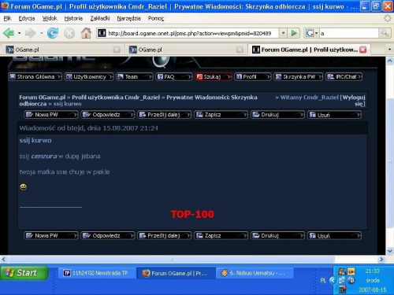This screenshot has width=394, height=295.
Task: Open the Windows Start button
Action: (24, 273)
